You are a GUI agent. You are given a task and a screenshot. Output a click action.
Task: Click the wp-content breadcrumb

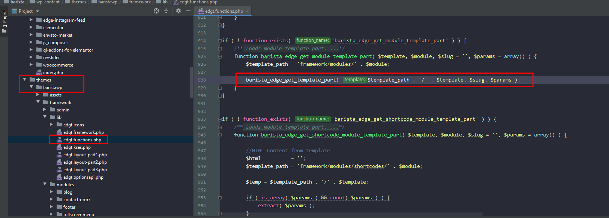(48, 2)
